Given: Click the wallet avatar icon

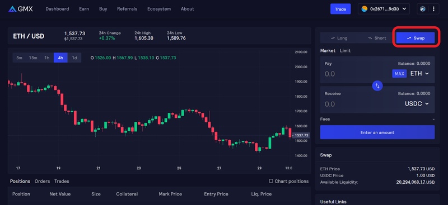Looking at the screenshot, I should pos(364,9).
